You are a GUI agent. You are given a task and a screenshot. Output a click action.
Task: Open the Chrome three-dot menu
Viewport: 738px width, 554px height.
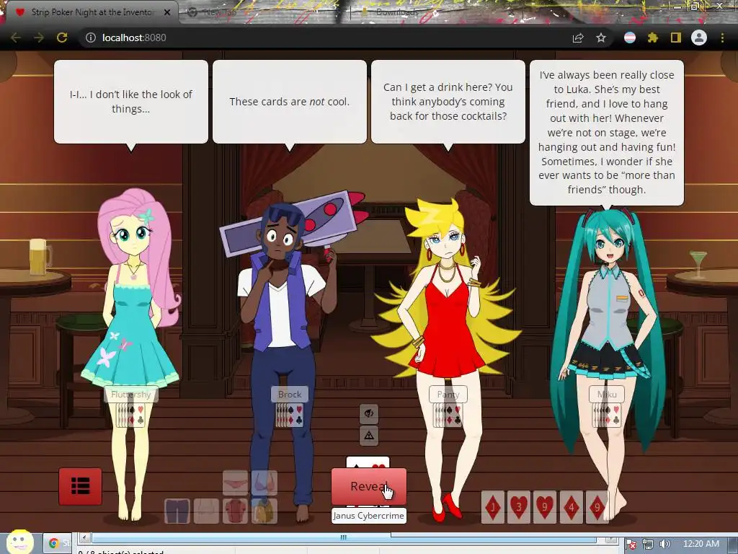coord(722,38)
